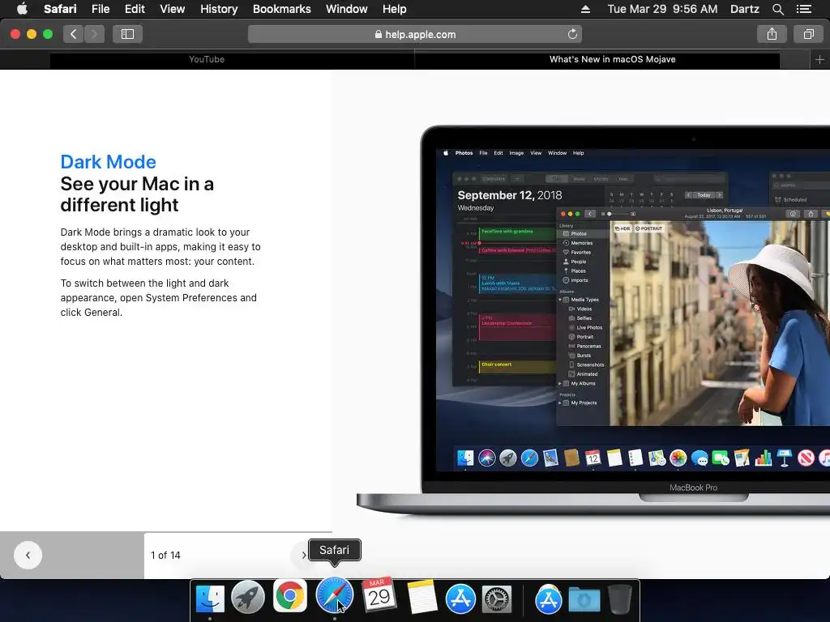Go back with Safari back arrow
Image resolution: width=830 pixels, height=622 pixels.
73,34
